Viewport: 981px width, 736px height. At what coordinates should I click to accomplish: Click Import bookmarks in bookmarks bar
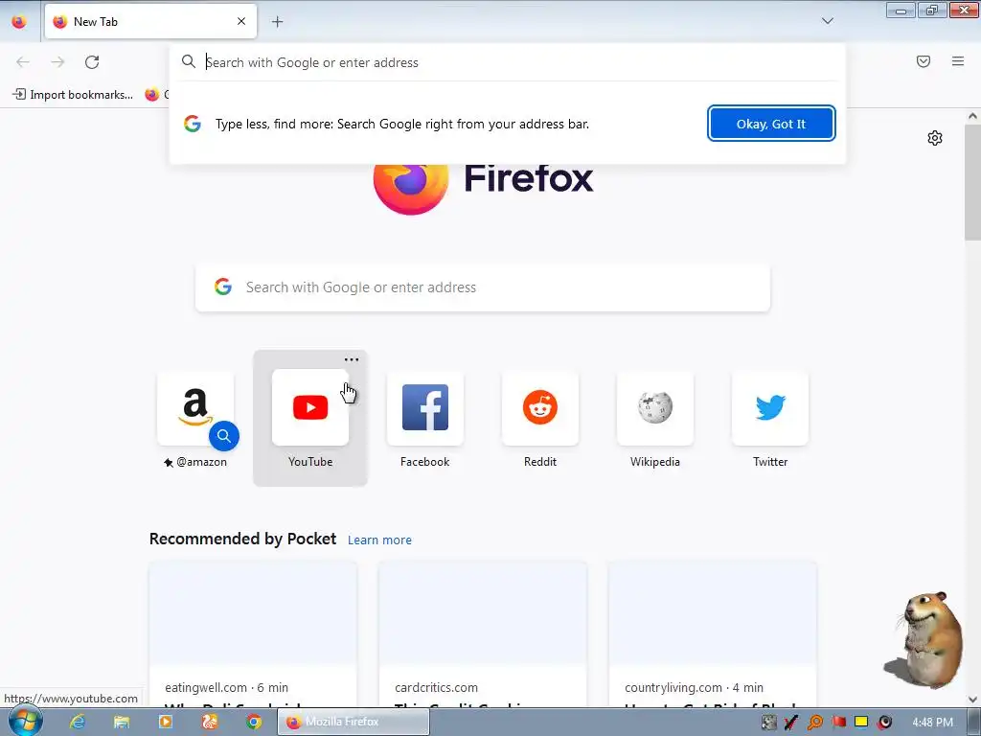73,95
